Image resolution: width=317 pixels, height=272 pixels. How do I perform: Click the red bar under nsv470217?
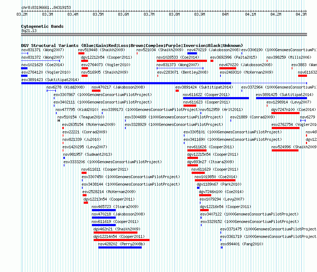(x=96, y=91)
